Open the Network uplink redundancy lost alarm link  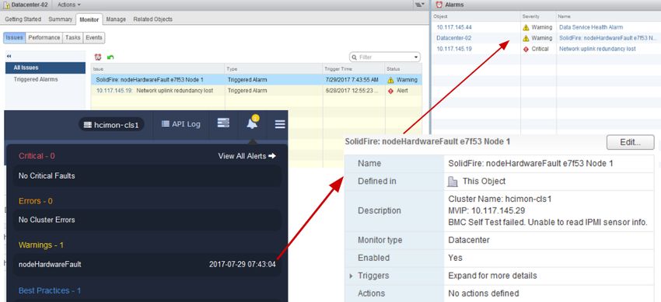[x=597, y=49]
